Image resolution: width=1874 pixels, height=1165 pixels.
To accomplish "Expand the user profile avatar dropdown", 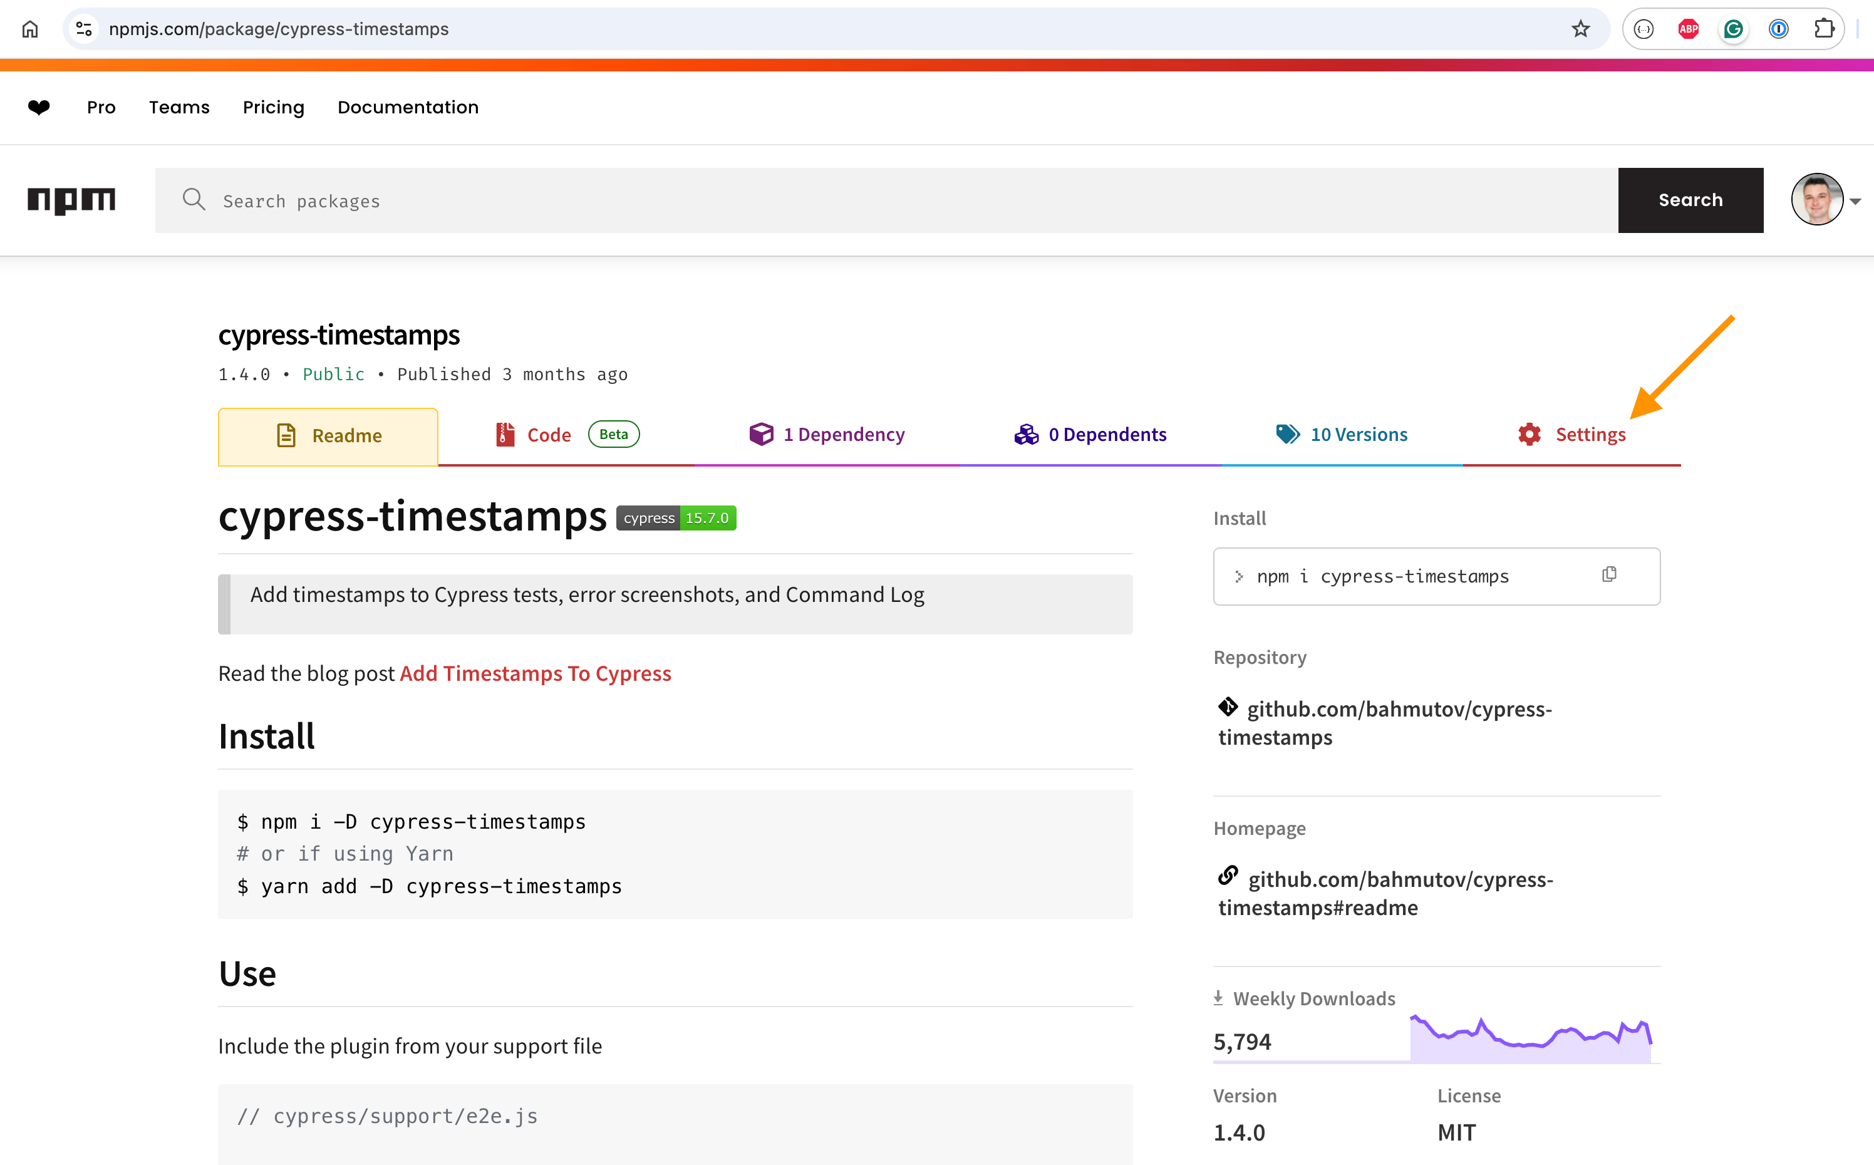I will click(x=1816, y=200).
